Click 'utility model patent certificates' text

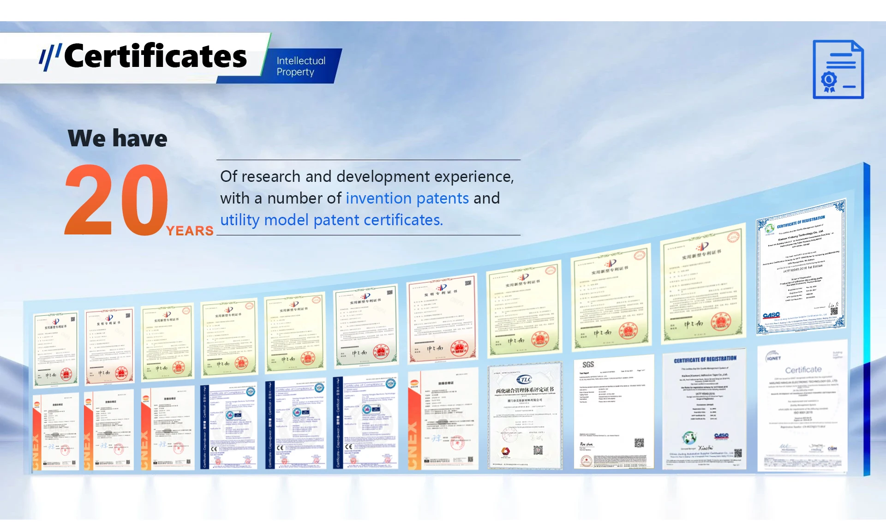331,220
